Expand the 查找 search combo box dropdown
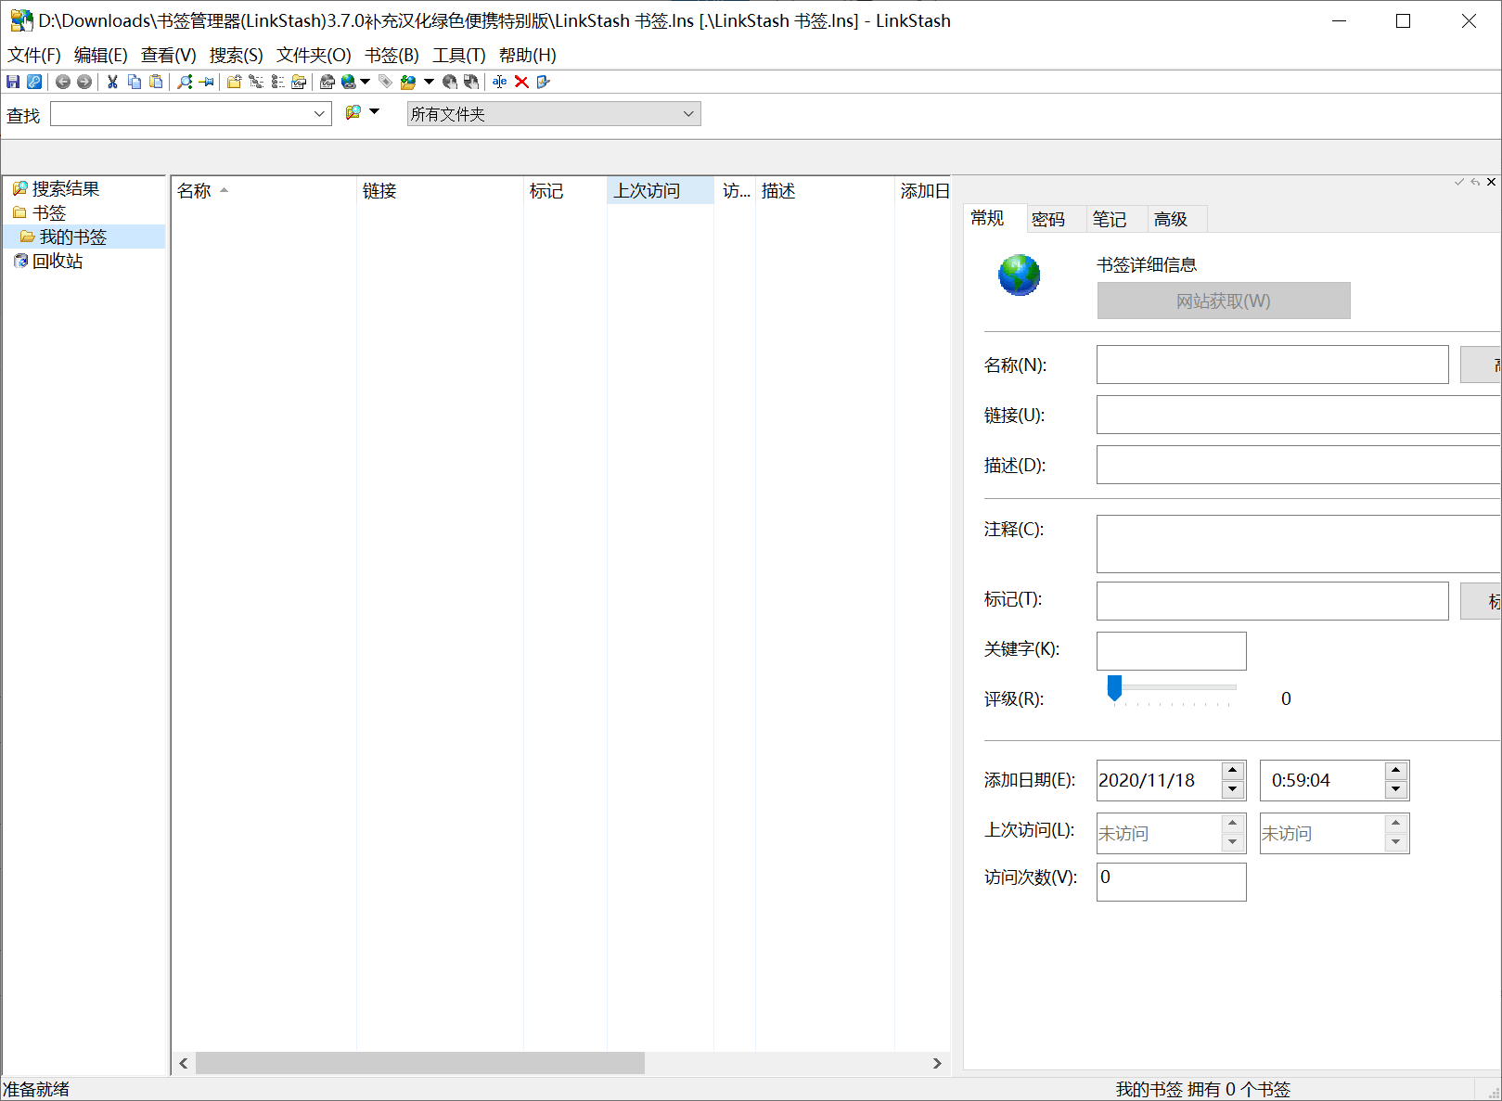 [320, 113]
